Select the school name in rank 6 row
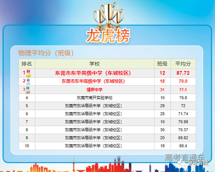Screen dimensions: 215x172 pos(93,114)
